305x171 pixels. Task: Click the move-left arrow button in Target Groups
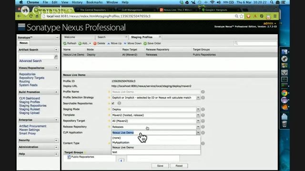(x=121, y=161)
